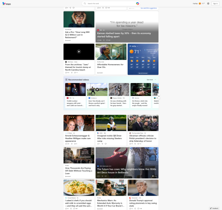This screenshot has width=222, height=210.
Task: Open the settings gear in header
Action: click(208, 4)
